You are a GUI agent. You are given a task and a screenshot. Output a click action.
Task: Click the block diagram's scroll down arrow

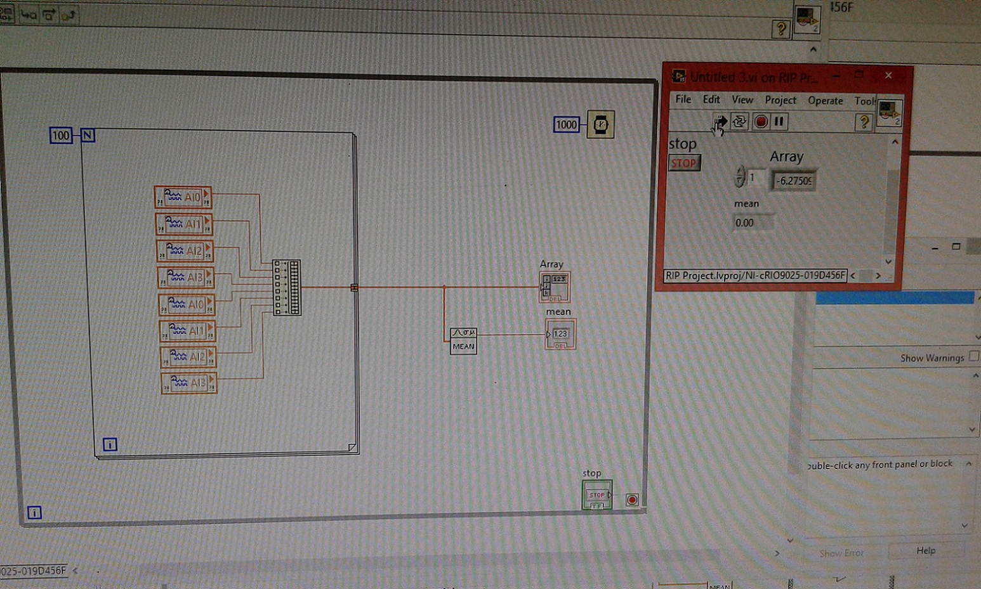(x=791, y=540)
